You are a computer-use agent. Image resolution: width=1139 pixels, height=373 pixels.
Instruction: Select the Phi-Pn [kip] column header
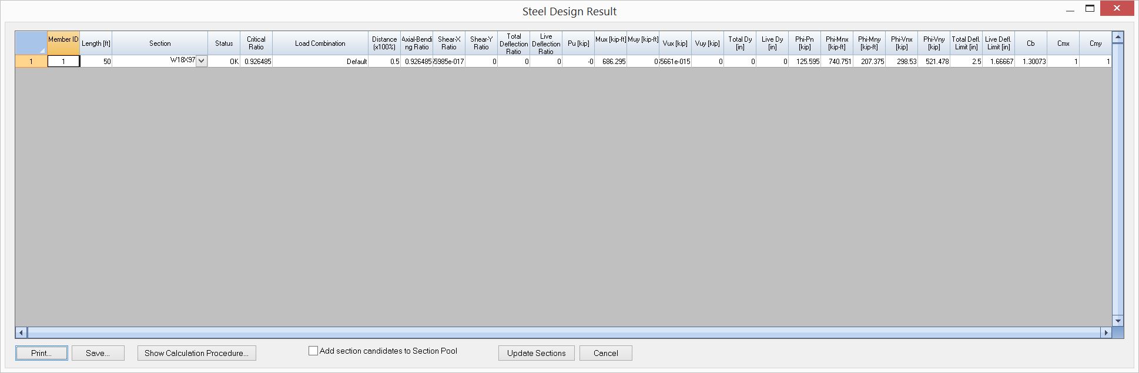tap(805, 43)
